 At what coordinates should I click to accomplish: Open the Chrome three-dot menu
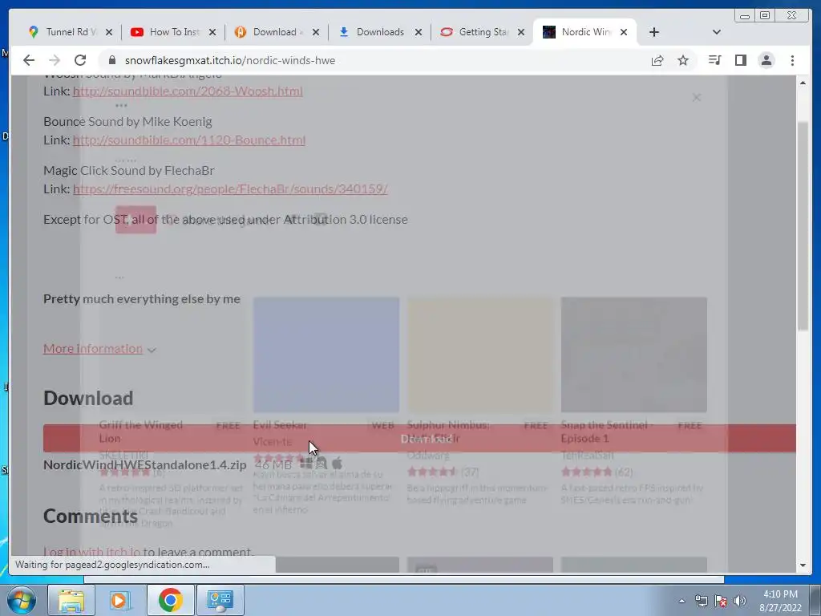coord(792,60)
